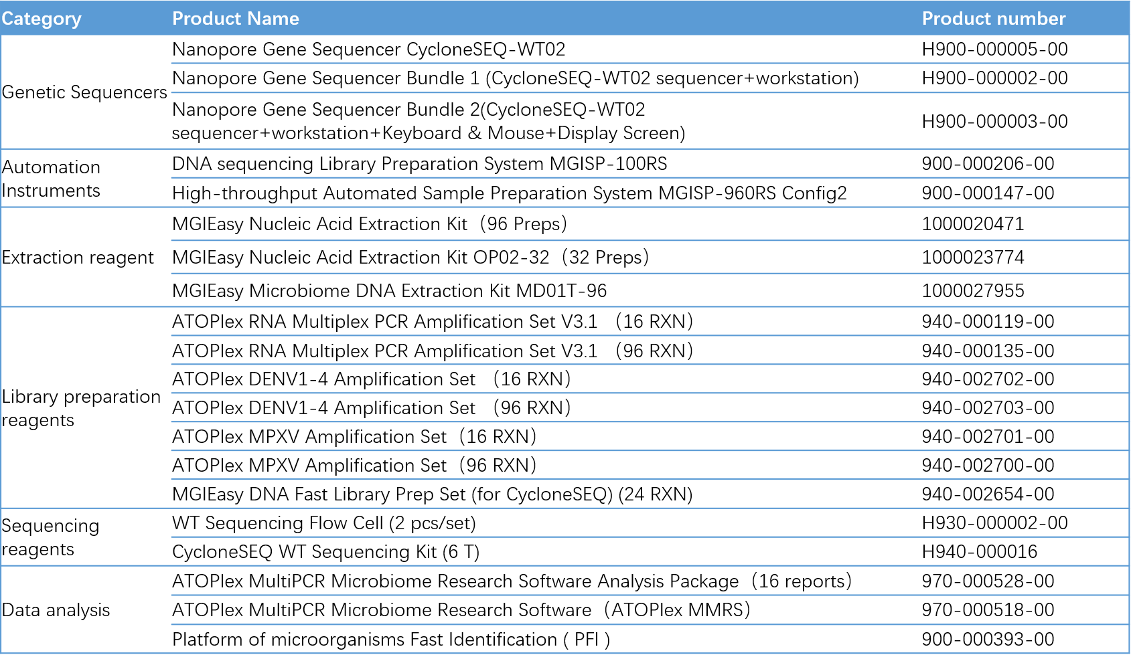Click product number 900-000147-00
The height and width of the screenshot is (663, 1131).
[x=988, y=193]
